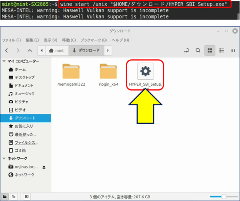Close the ダウンロード window
The height and width of the screenshot is (201, 240).
click(235, 31)
